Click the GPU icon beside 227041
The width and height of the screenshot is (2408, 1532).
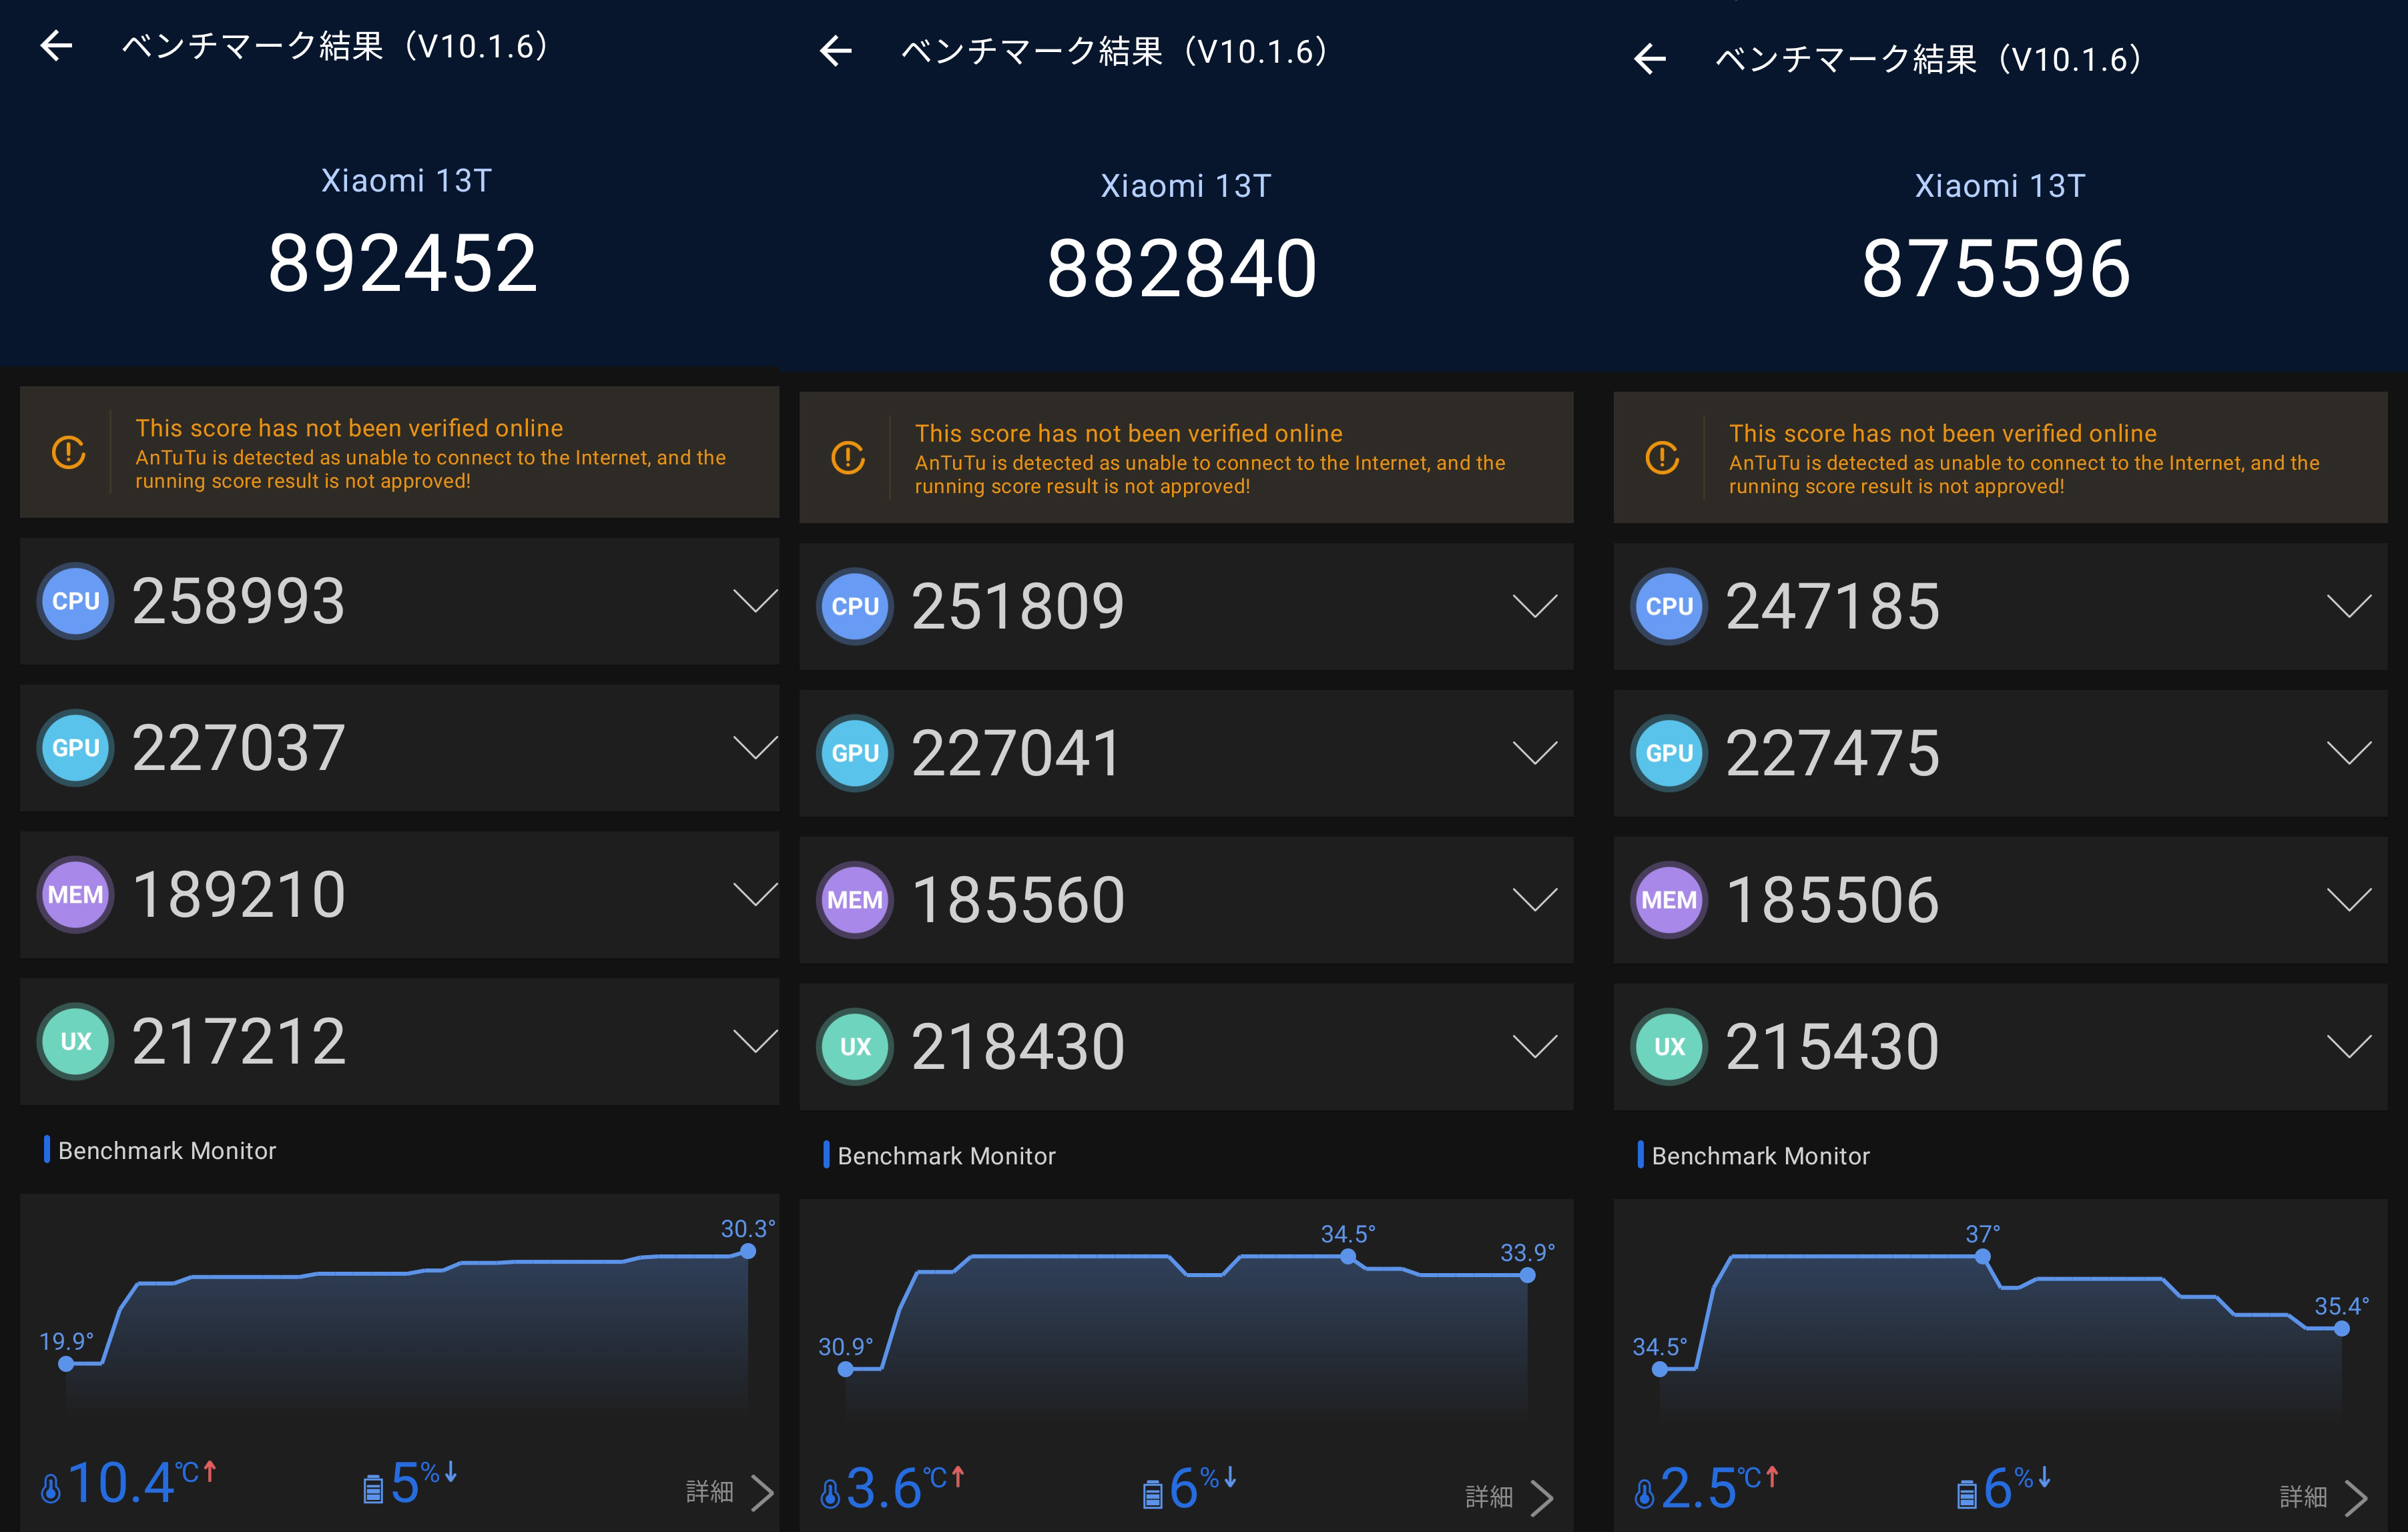pyautogui.click(x=855, y=753)
